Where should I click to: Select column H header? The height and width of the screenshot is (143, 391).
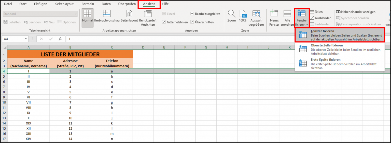(x=227, y=47)
